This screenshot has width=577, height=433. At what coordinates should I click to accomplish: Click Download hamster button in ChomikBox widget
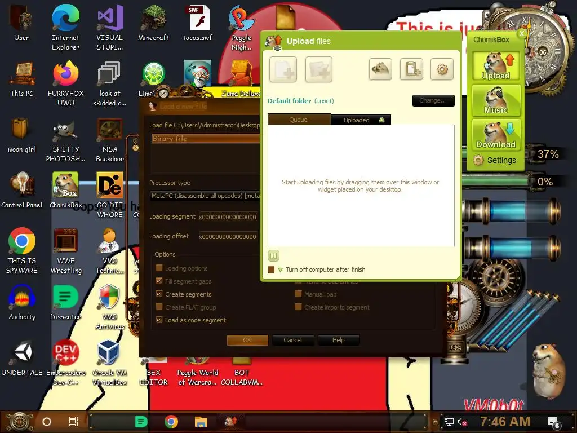(x=496, y=134)
